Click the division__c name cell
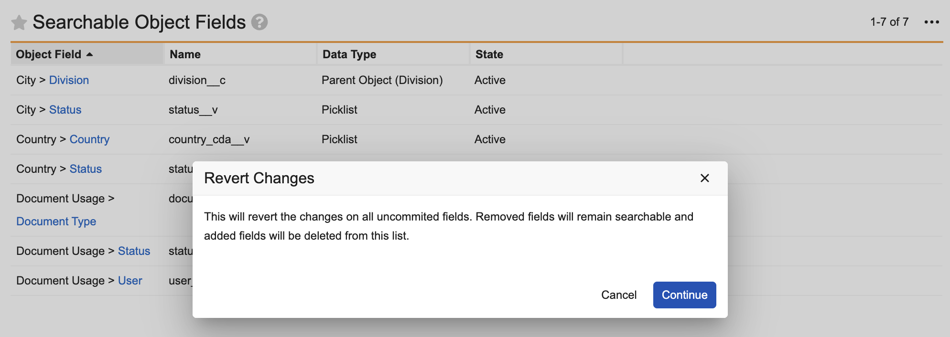The width and height of the screenshot is (950, 337). [x=197, y=80]
